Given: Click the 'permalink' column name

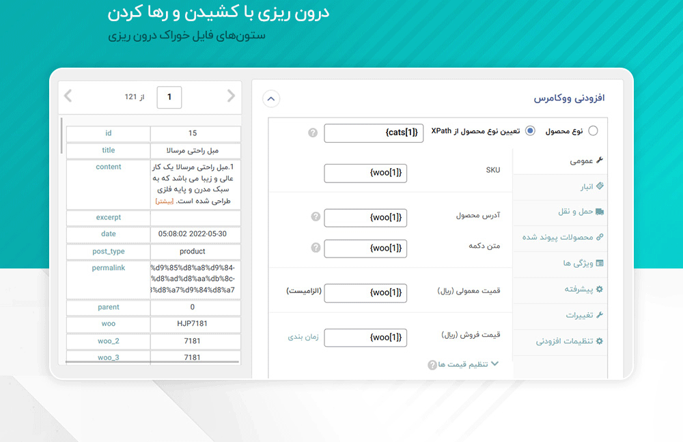Looking at the screenshot, I should [109, 268].
